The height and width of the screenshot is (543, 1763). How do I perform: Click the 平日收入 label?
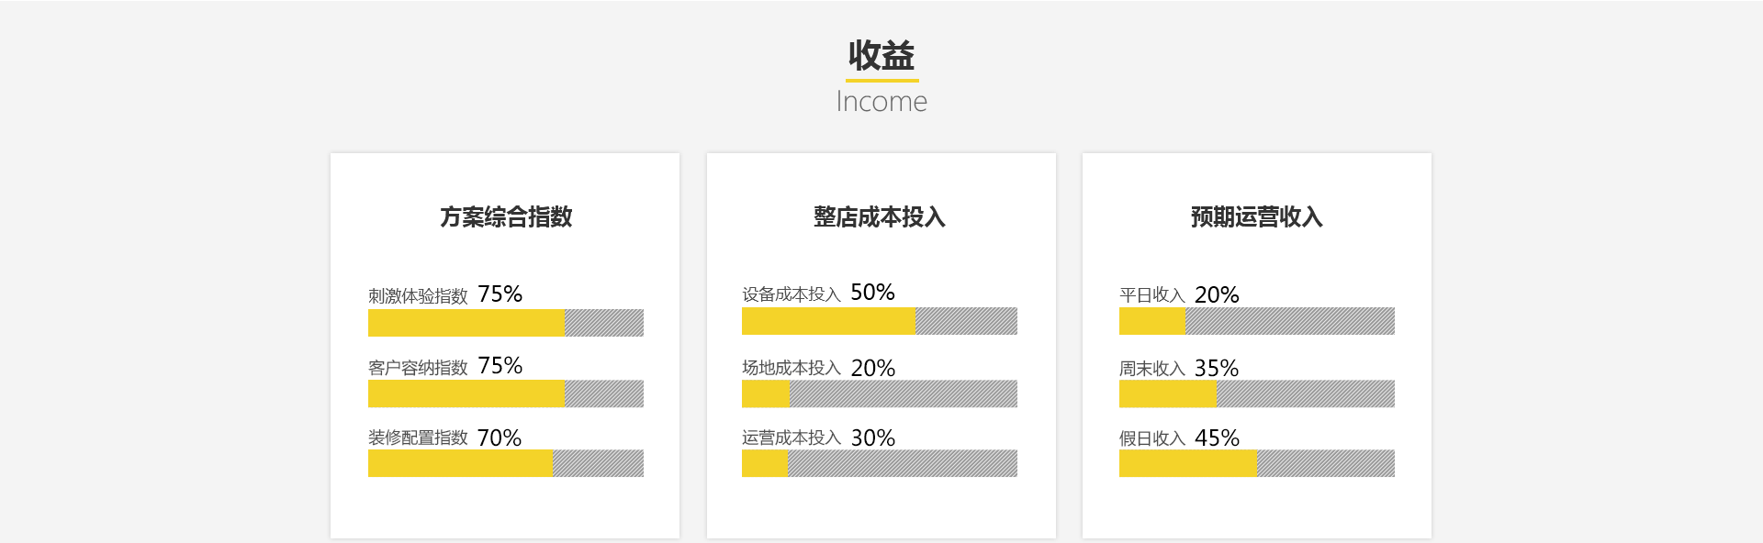pos(1152,295)
